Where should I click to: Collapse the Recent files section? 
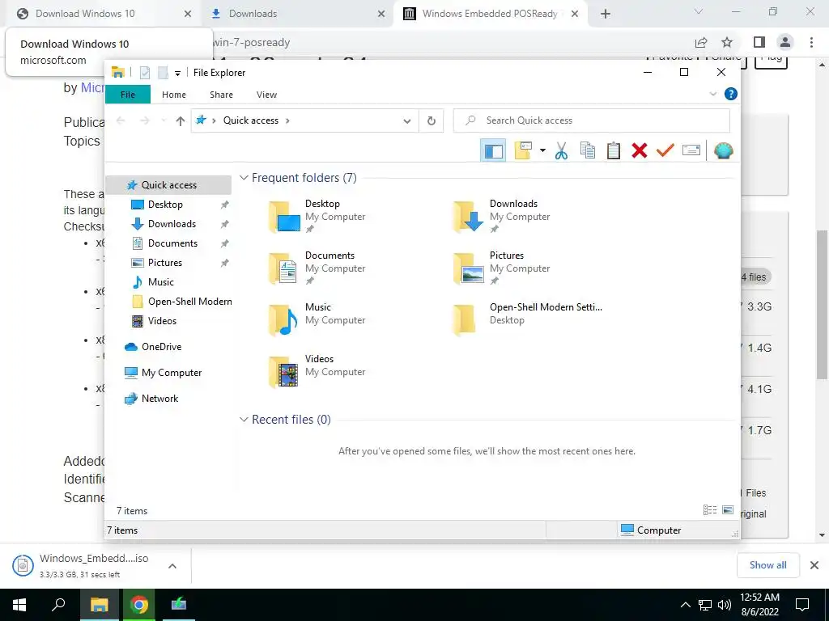pyautogui.click(x=244, y=420)
